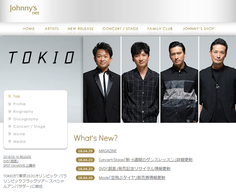
Task: Open the HOME menu item
Action: pyautogui.click(x=29, y=29)
